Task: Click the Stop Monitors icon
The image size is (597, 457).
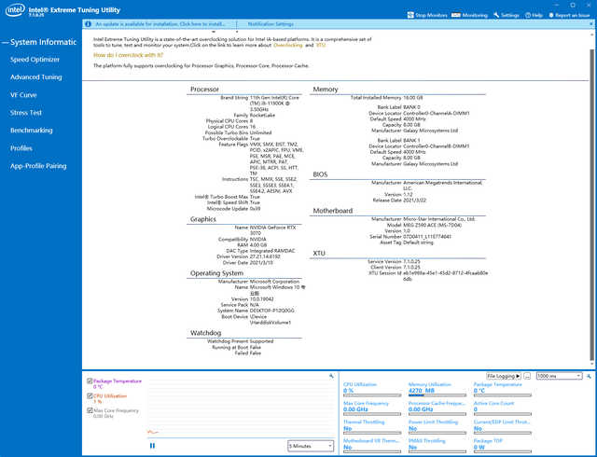Action: 410,15
